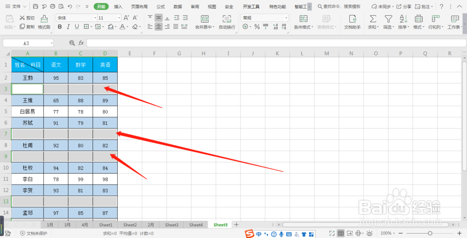Click the search commands box (查找命令)
467x238 pixels.
(339, 6)
